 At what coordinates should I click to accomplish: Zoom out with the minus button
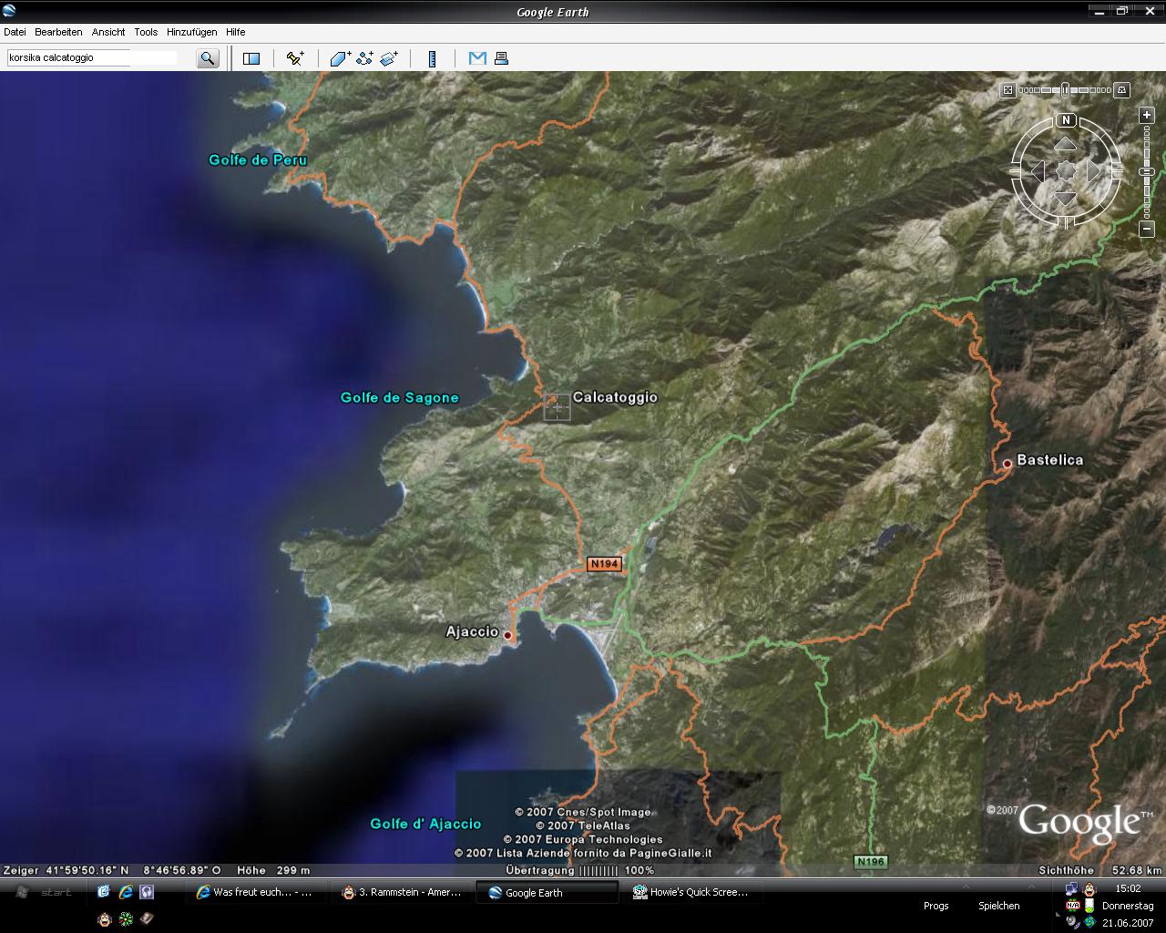[1148, 230]
